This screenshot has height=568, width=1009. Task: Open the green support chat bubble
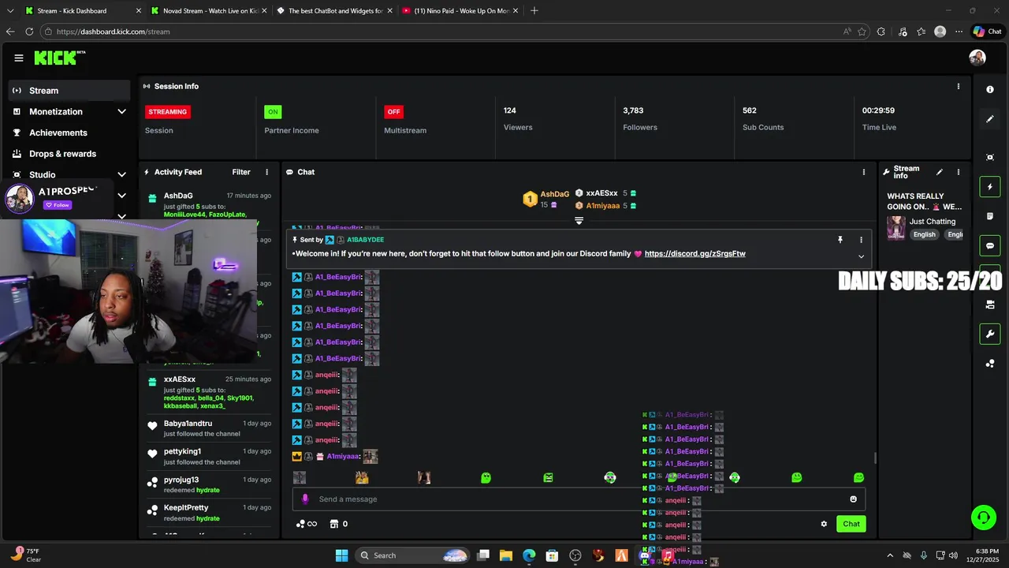(x=984, y=518)
